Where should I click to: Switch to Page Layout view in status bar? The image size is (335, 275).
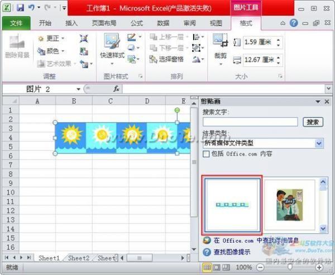pos(216,268)
